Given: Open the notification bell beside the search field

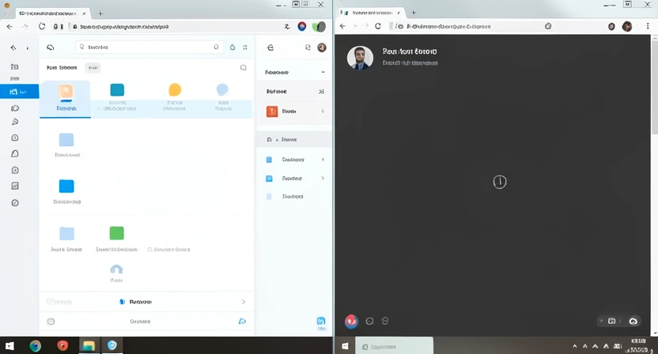Looking at the screenshot, I should 232,47.
